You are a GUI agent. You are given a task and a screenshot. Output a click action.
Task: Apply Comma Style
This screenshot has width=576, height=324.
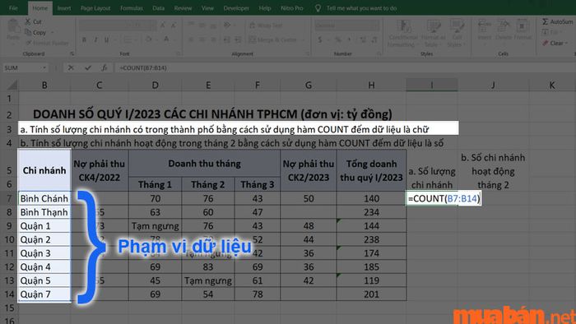point(350,39)
